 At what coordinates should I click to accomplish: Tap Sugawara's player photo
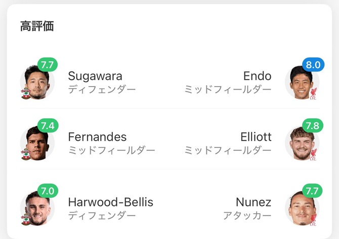tap(36, 83)
